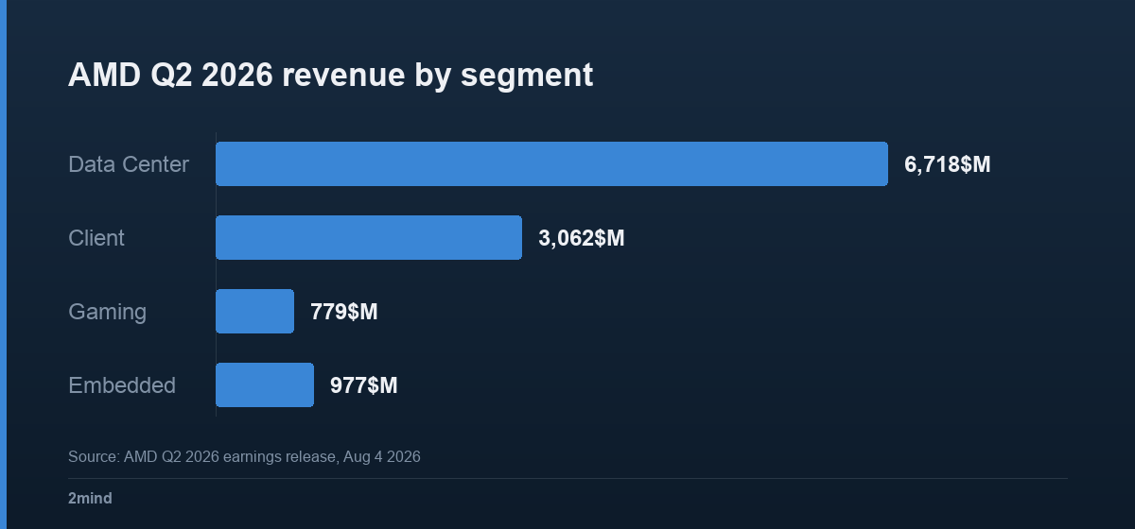Click the Data Center revenue bar
The width and height of the screenshot is (1135, 529).
click(x=551, y=164)
